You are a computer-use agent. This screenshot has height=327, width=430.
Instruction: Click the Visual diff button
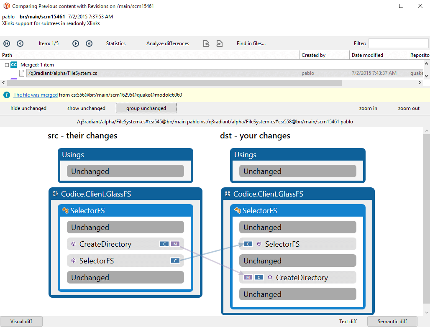(x=21, y=321)
